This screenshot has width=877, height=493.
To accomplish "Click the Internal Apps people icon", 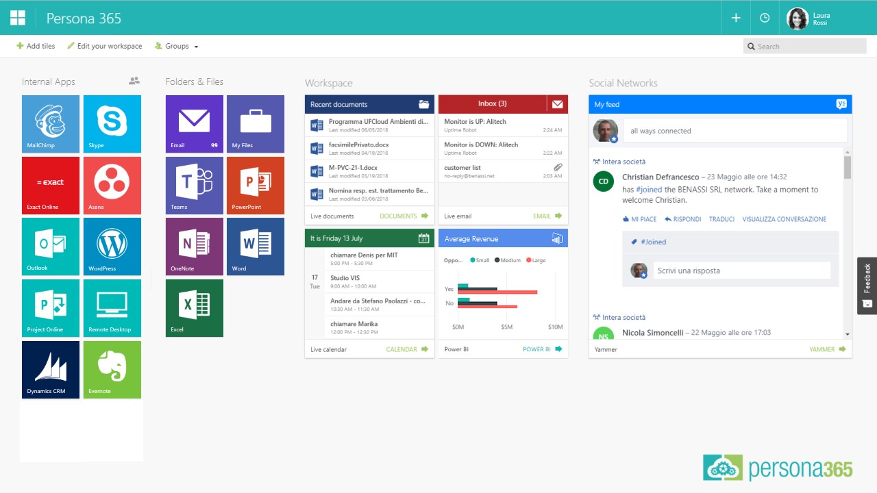I will pos(134,81).
